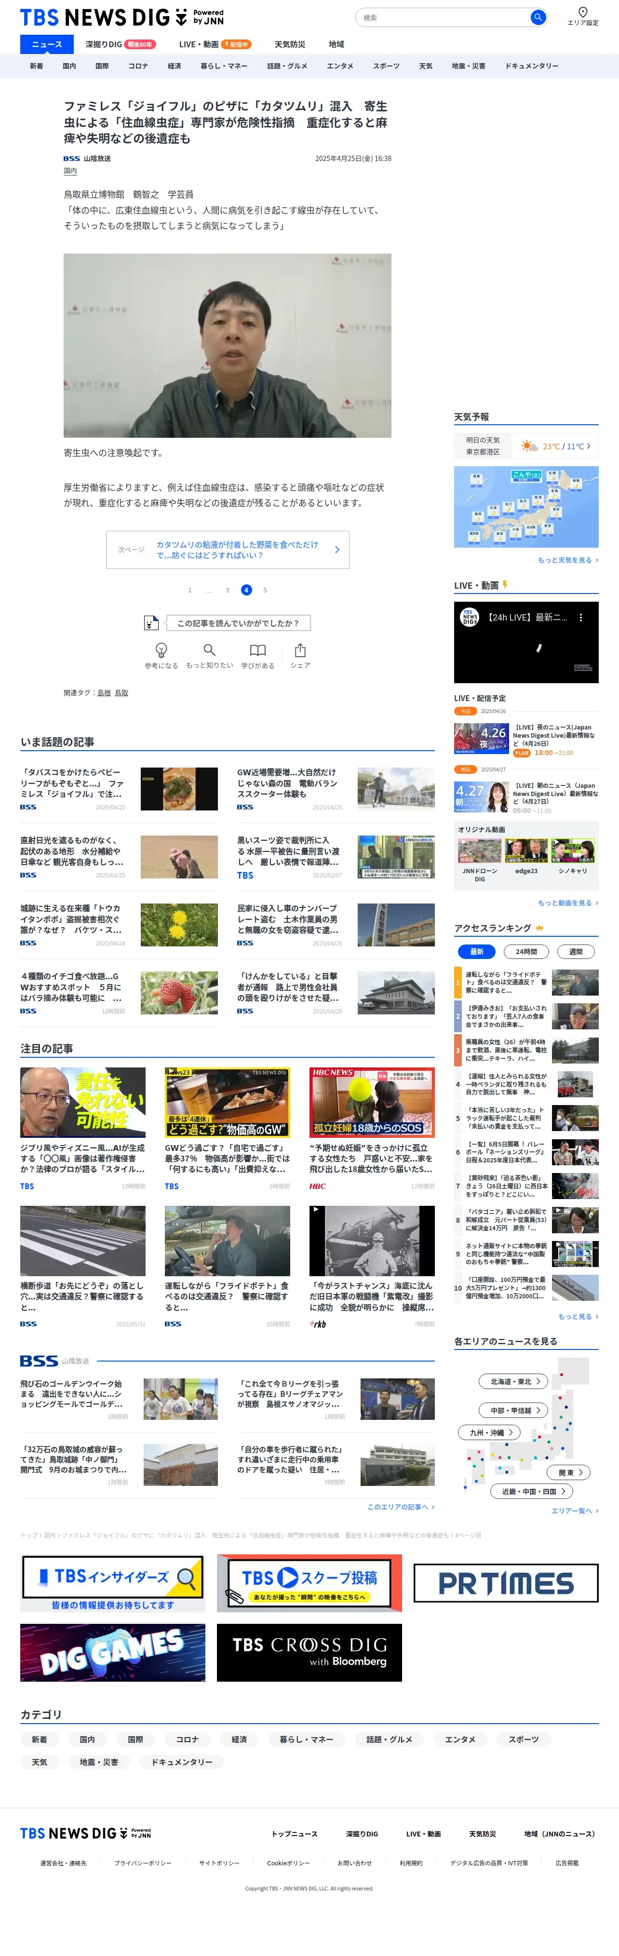Open TBS CROSS DIG with Bloomberg banner
Screen dimensions: 619x1956
tap(309, 1652)
